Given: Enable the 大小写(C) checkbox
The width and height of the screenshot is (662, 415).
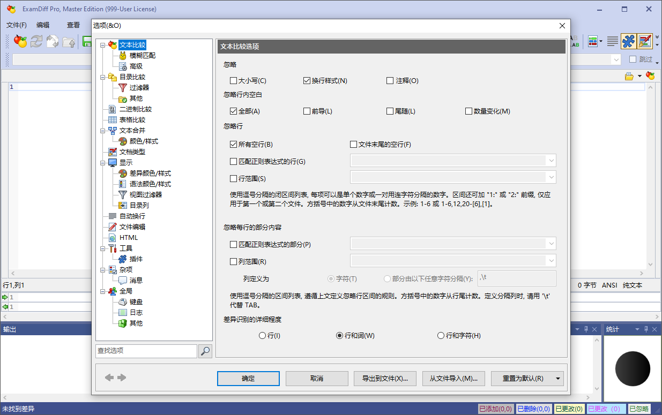Looking at the screenshot, I should click(233, 81).
